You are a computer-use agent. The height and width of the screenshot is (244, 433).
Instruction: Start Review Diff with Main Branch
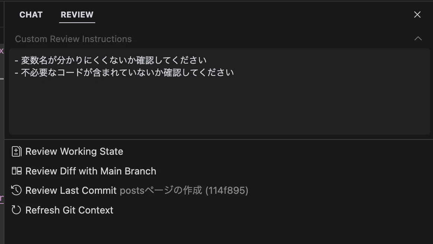click(91, 171)
